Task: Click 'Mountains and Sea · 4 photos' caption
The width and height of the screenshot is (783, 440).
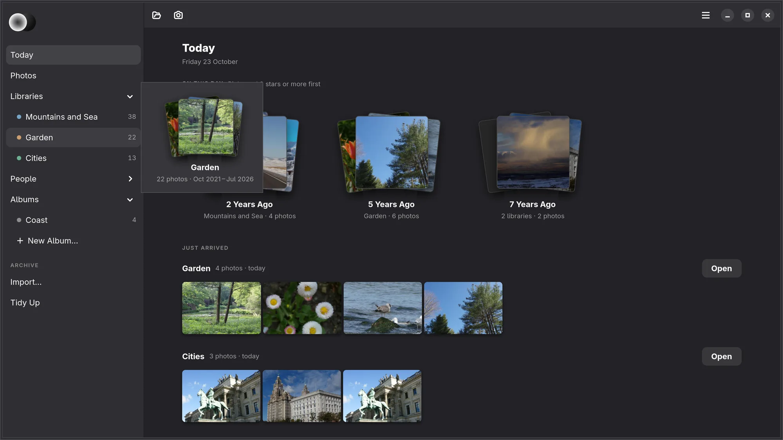Action: [x=250, y=216]
